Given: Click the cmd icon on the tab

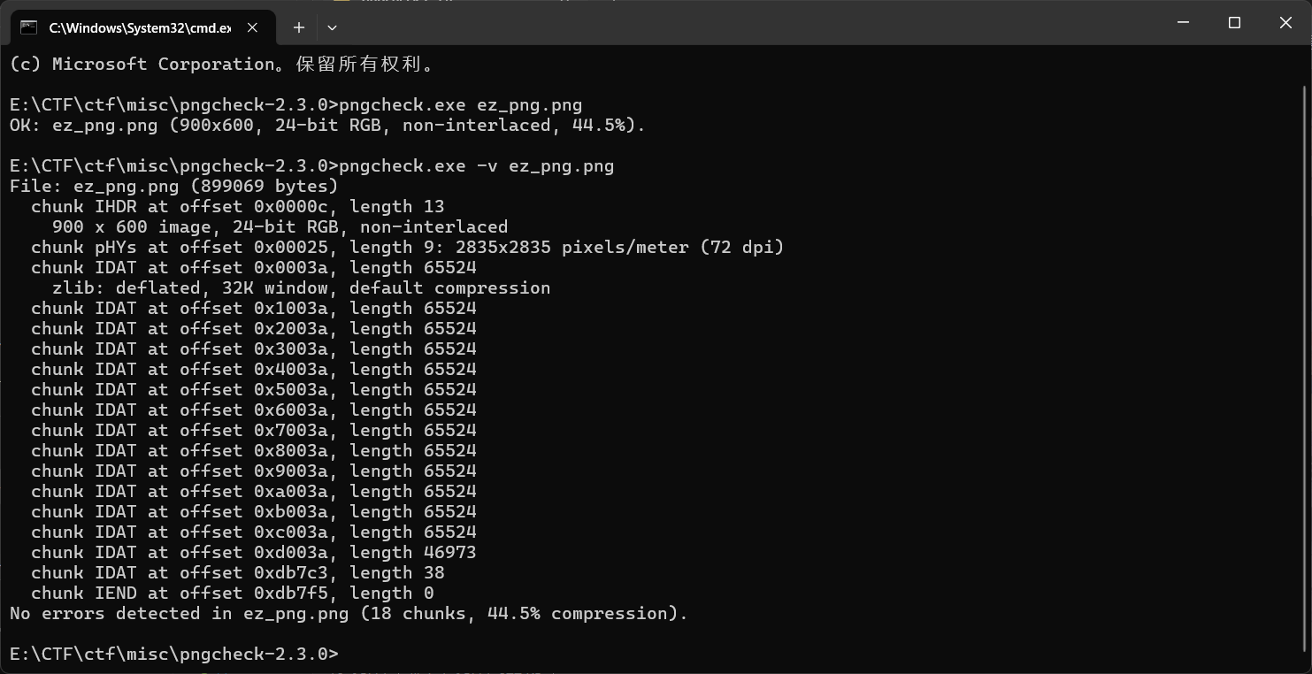Looking at the screenshot, I should tap(28, 27).
